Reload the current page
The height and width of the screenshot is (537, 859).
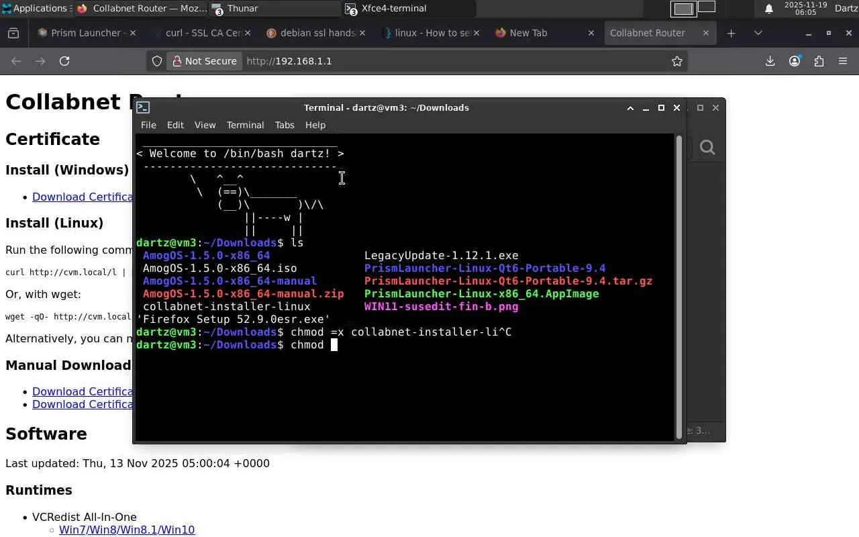pos(64,61)
